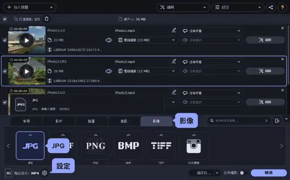Image resolution: width=290 pixels, height=180 pixels.
Task: Click the convert arrow icon for Photo1
Action: [x=109, y=40]
